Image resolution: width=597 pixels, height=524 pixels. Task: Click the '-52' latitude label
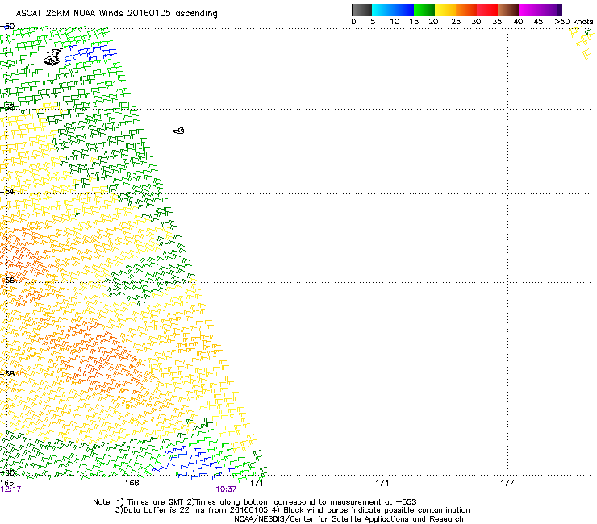point(7,107)
